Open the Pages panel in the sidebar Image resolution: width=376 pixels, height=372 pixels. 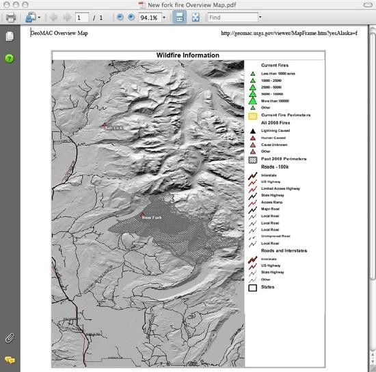pos(10,36)
